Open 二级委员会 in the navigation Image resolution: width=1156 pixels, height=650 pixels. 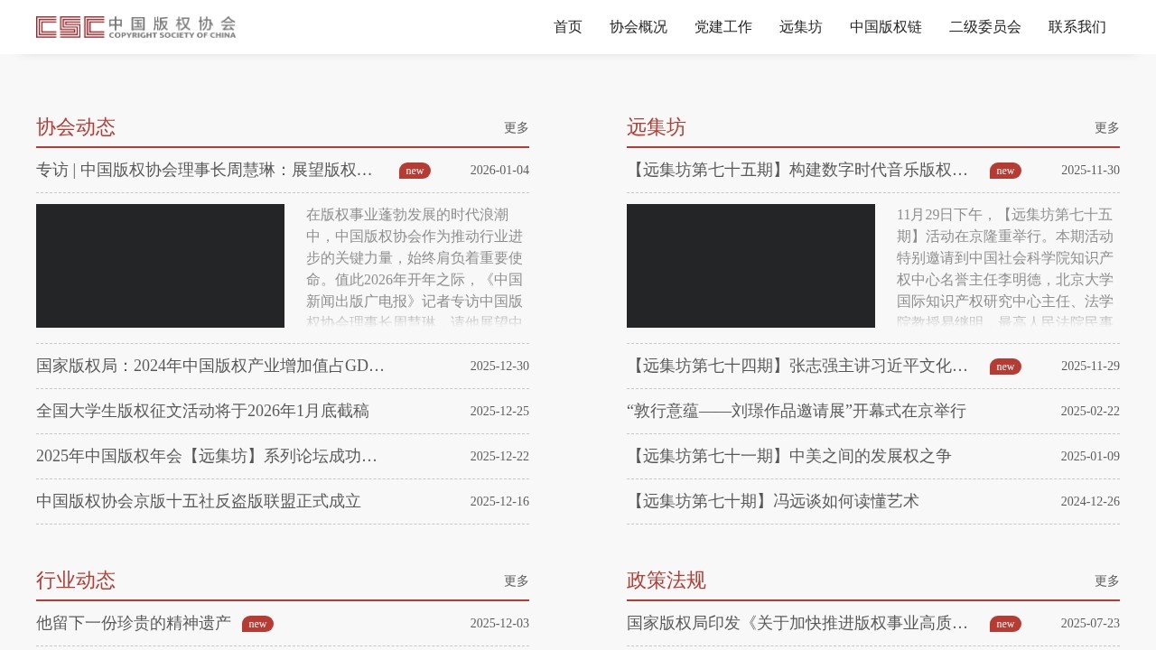click(984, 27)
